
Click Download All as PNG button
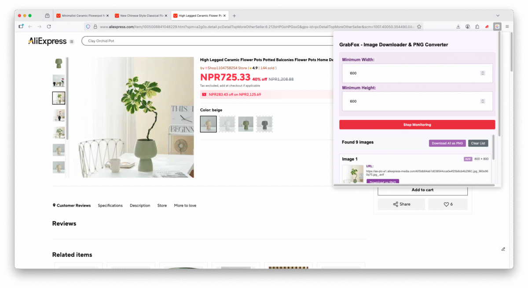[x=447, y=143]
